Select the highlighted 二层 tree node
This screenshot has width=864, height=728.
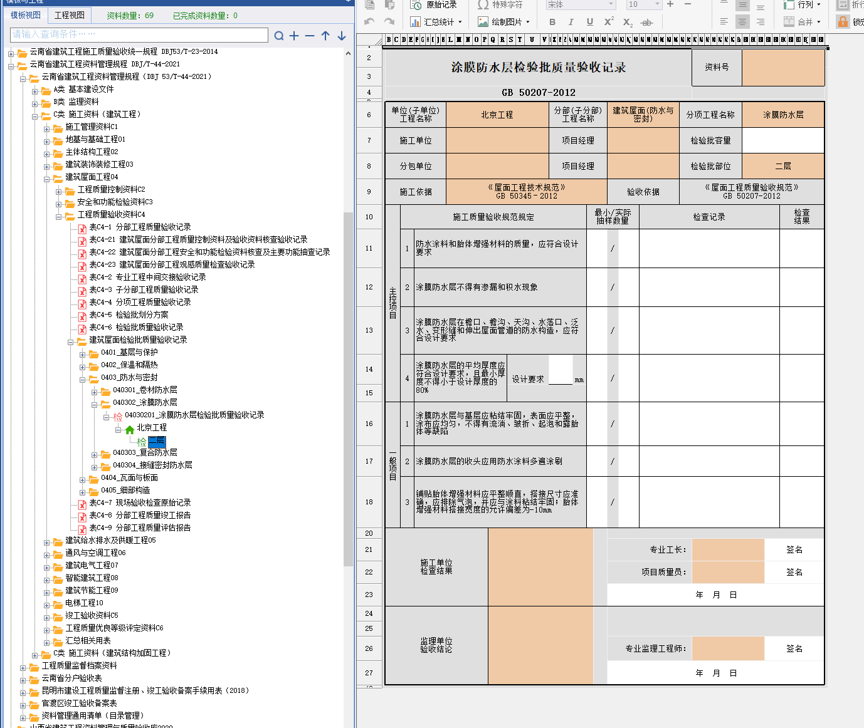point(157,442)
